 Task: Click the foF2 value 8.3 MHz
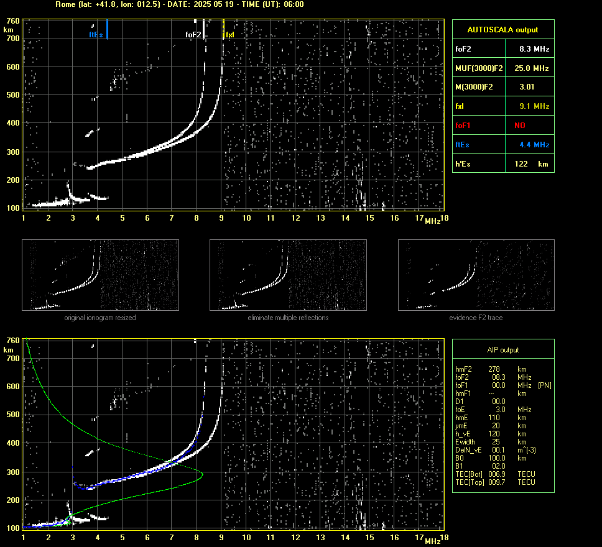[x=534, y=49]
